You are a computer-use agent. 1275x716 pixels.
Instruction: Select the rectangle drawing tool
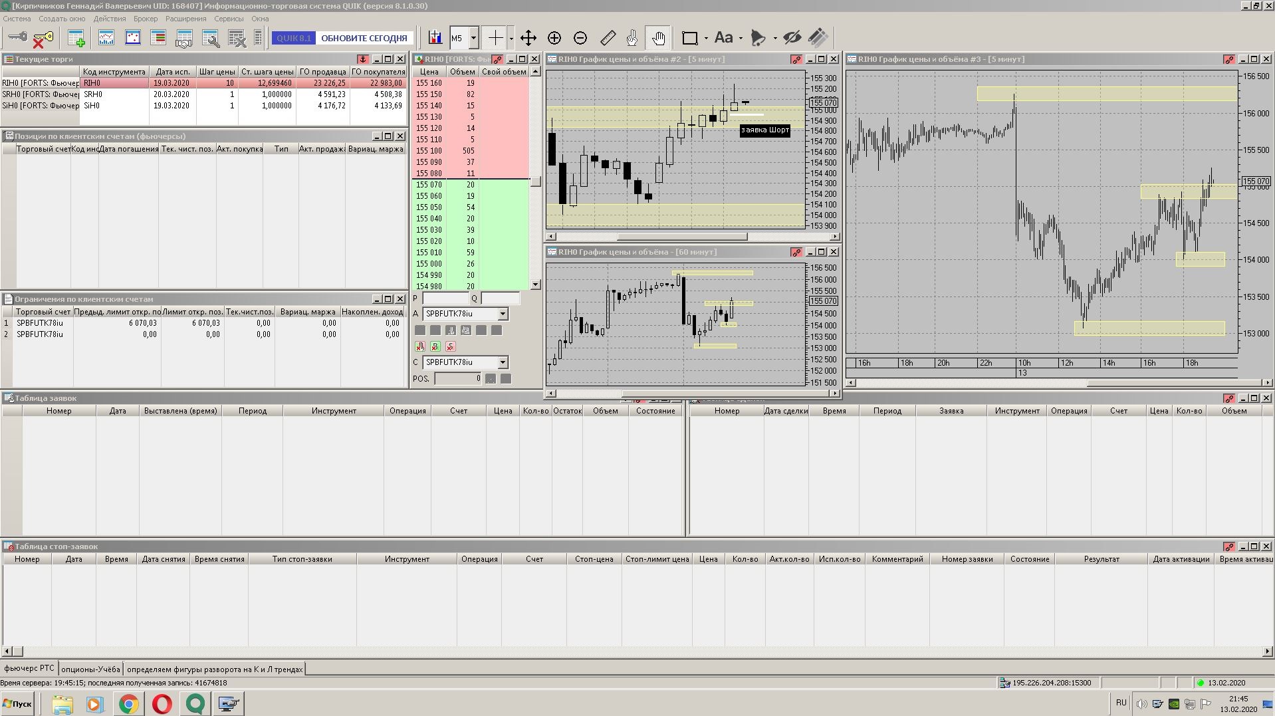[x=690, y=38]
